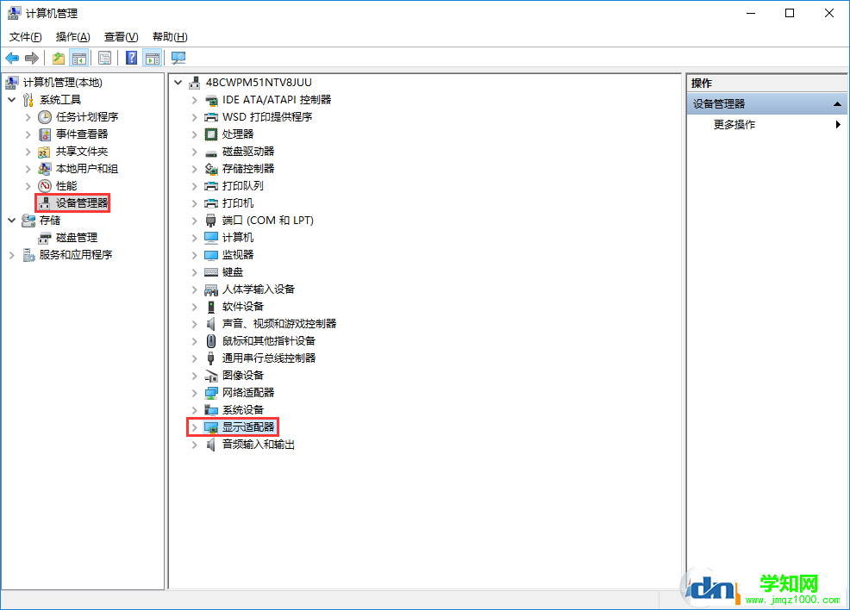This screenshot has width=850, height=610.
Task: Select WSD 打印提供程序 label
Action: (267, 117)
